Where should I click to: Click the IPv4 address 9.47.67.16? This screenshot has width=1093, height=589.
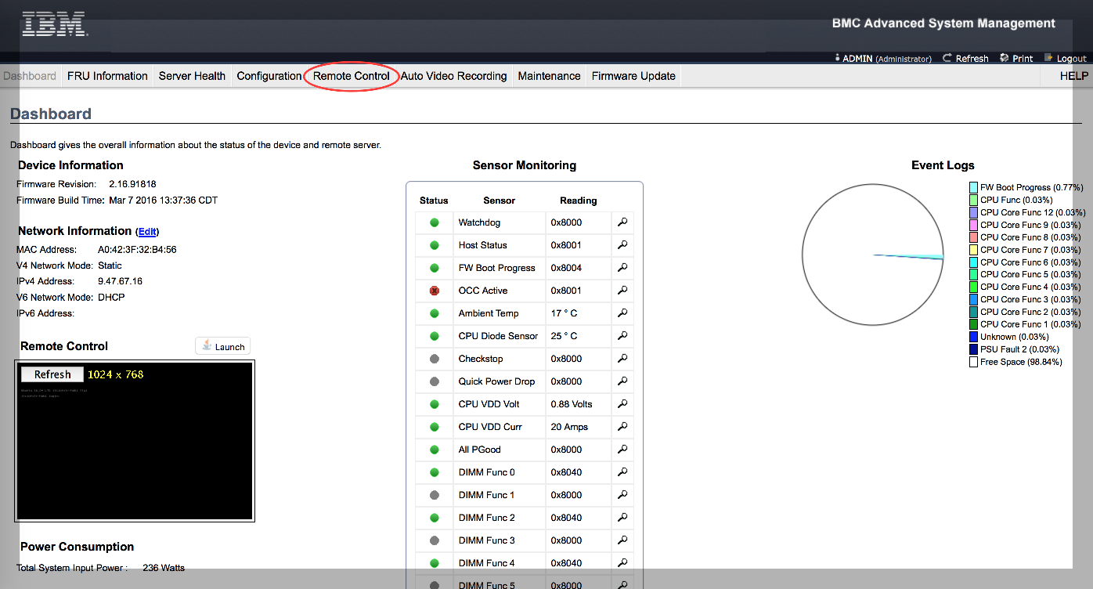[x=120, y=281]
